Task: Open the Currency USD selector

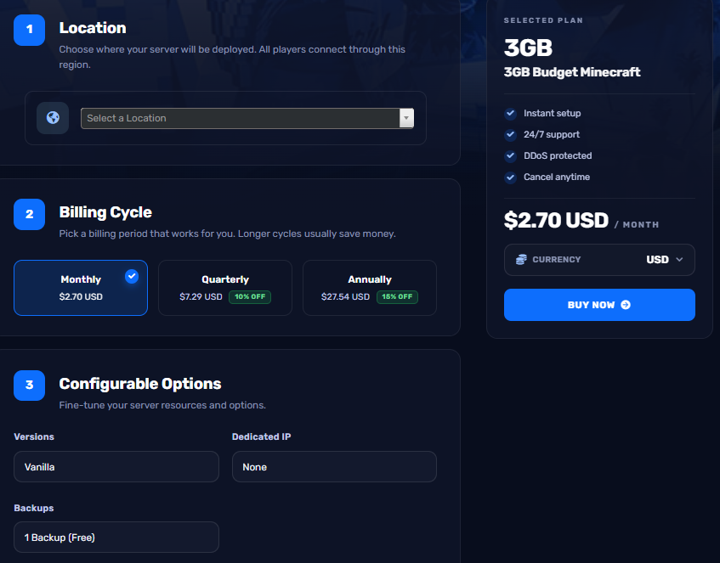Action: coord(599,260)
